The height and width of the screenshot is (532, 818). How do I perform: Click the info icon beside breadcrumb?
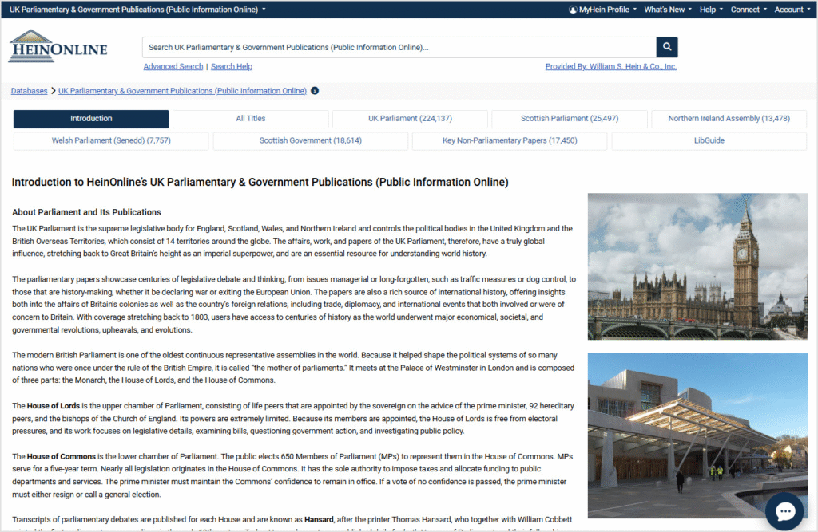tap(315, 91)
